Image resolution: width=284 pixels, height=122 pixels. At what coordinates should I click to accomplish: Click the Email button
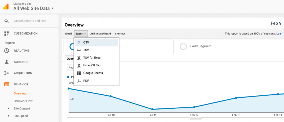[69, 34]
